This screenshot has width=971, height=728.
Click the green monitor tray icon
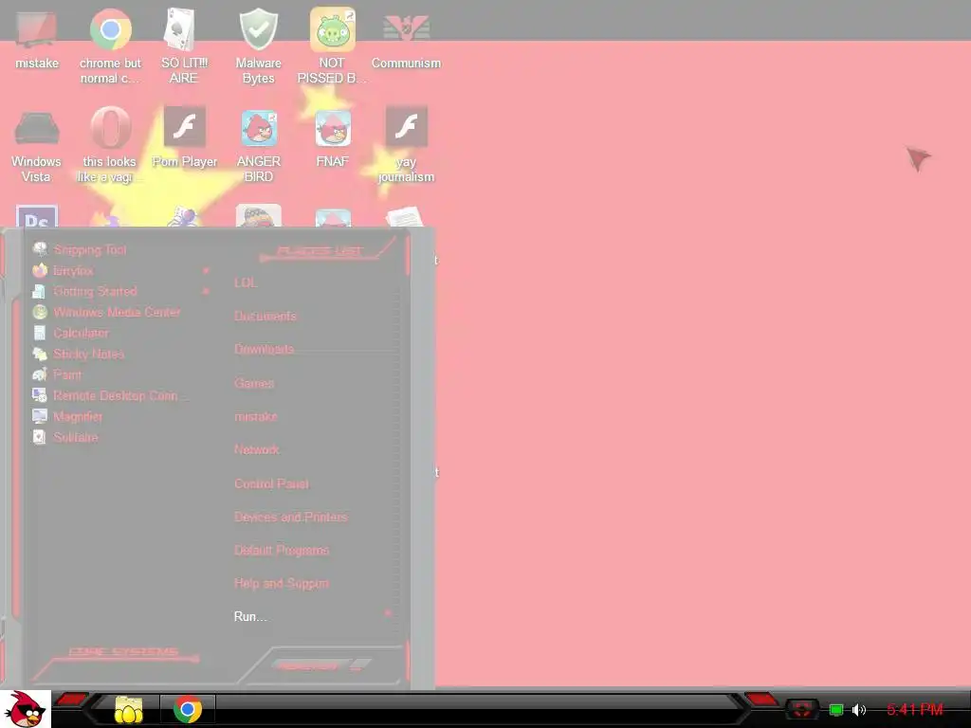pyautogui.click(x=836, y=709)
